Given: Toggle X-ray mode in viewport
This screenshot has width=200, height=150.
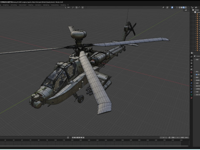Looking at the screenshot, I should [x=177, y=7].
